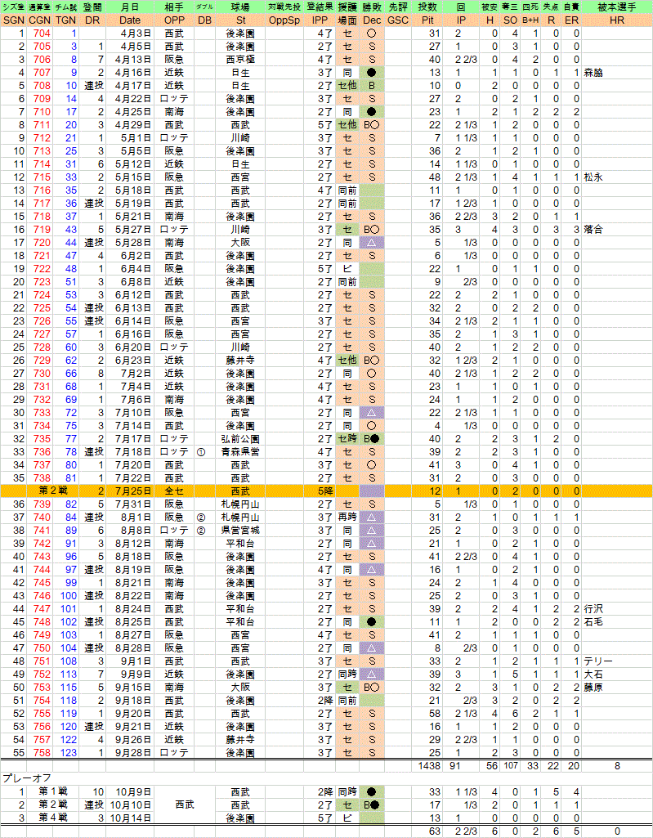Click the SO column header
The image size is (653, 838).
[x=510, y=20]
